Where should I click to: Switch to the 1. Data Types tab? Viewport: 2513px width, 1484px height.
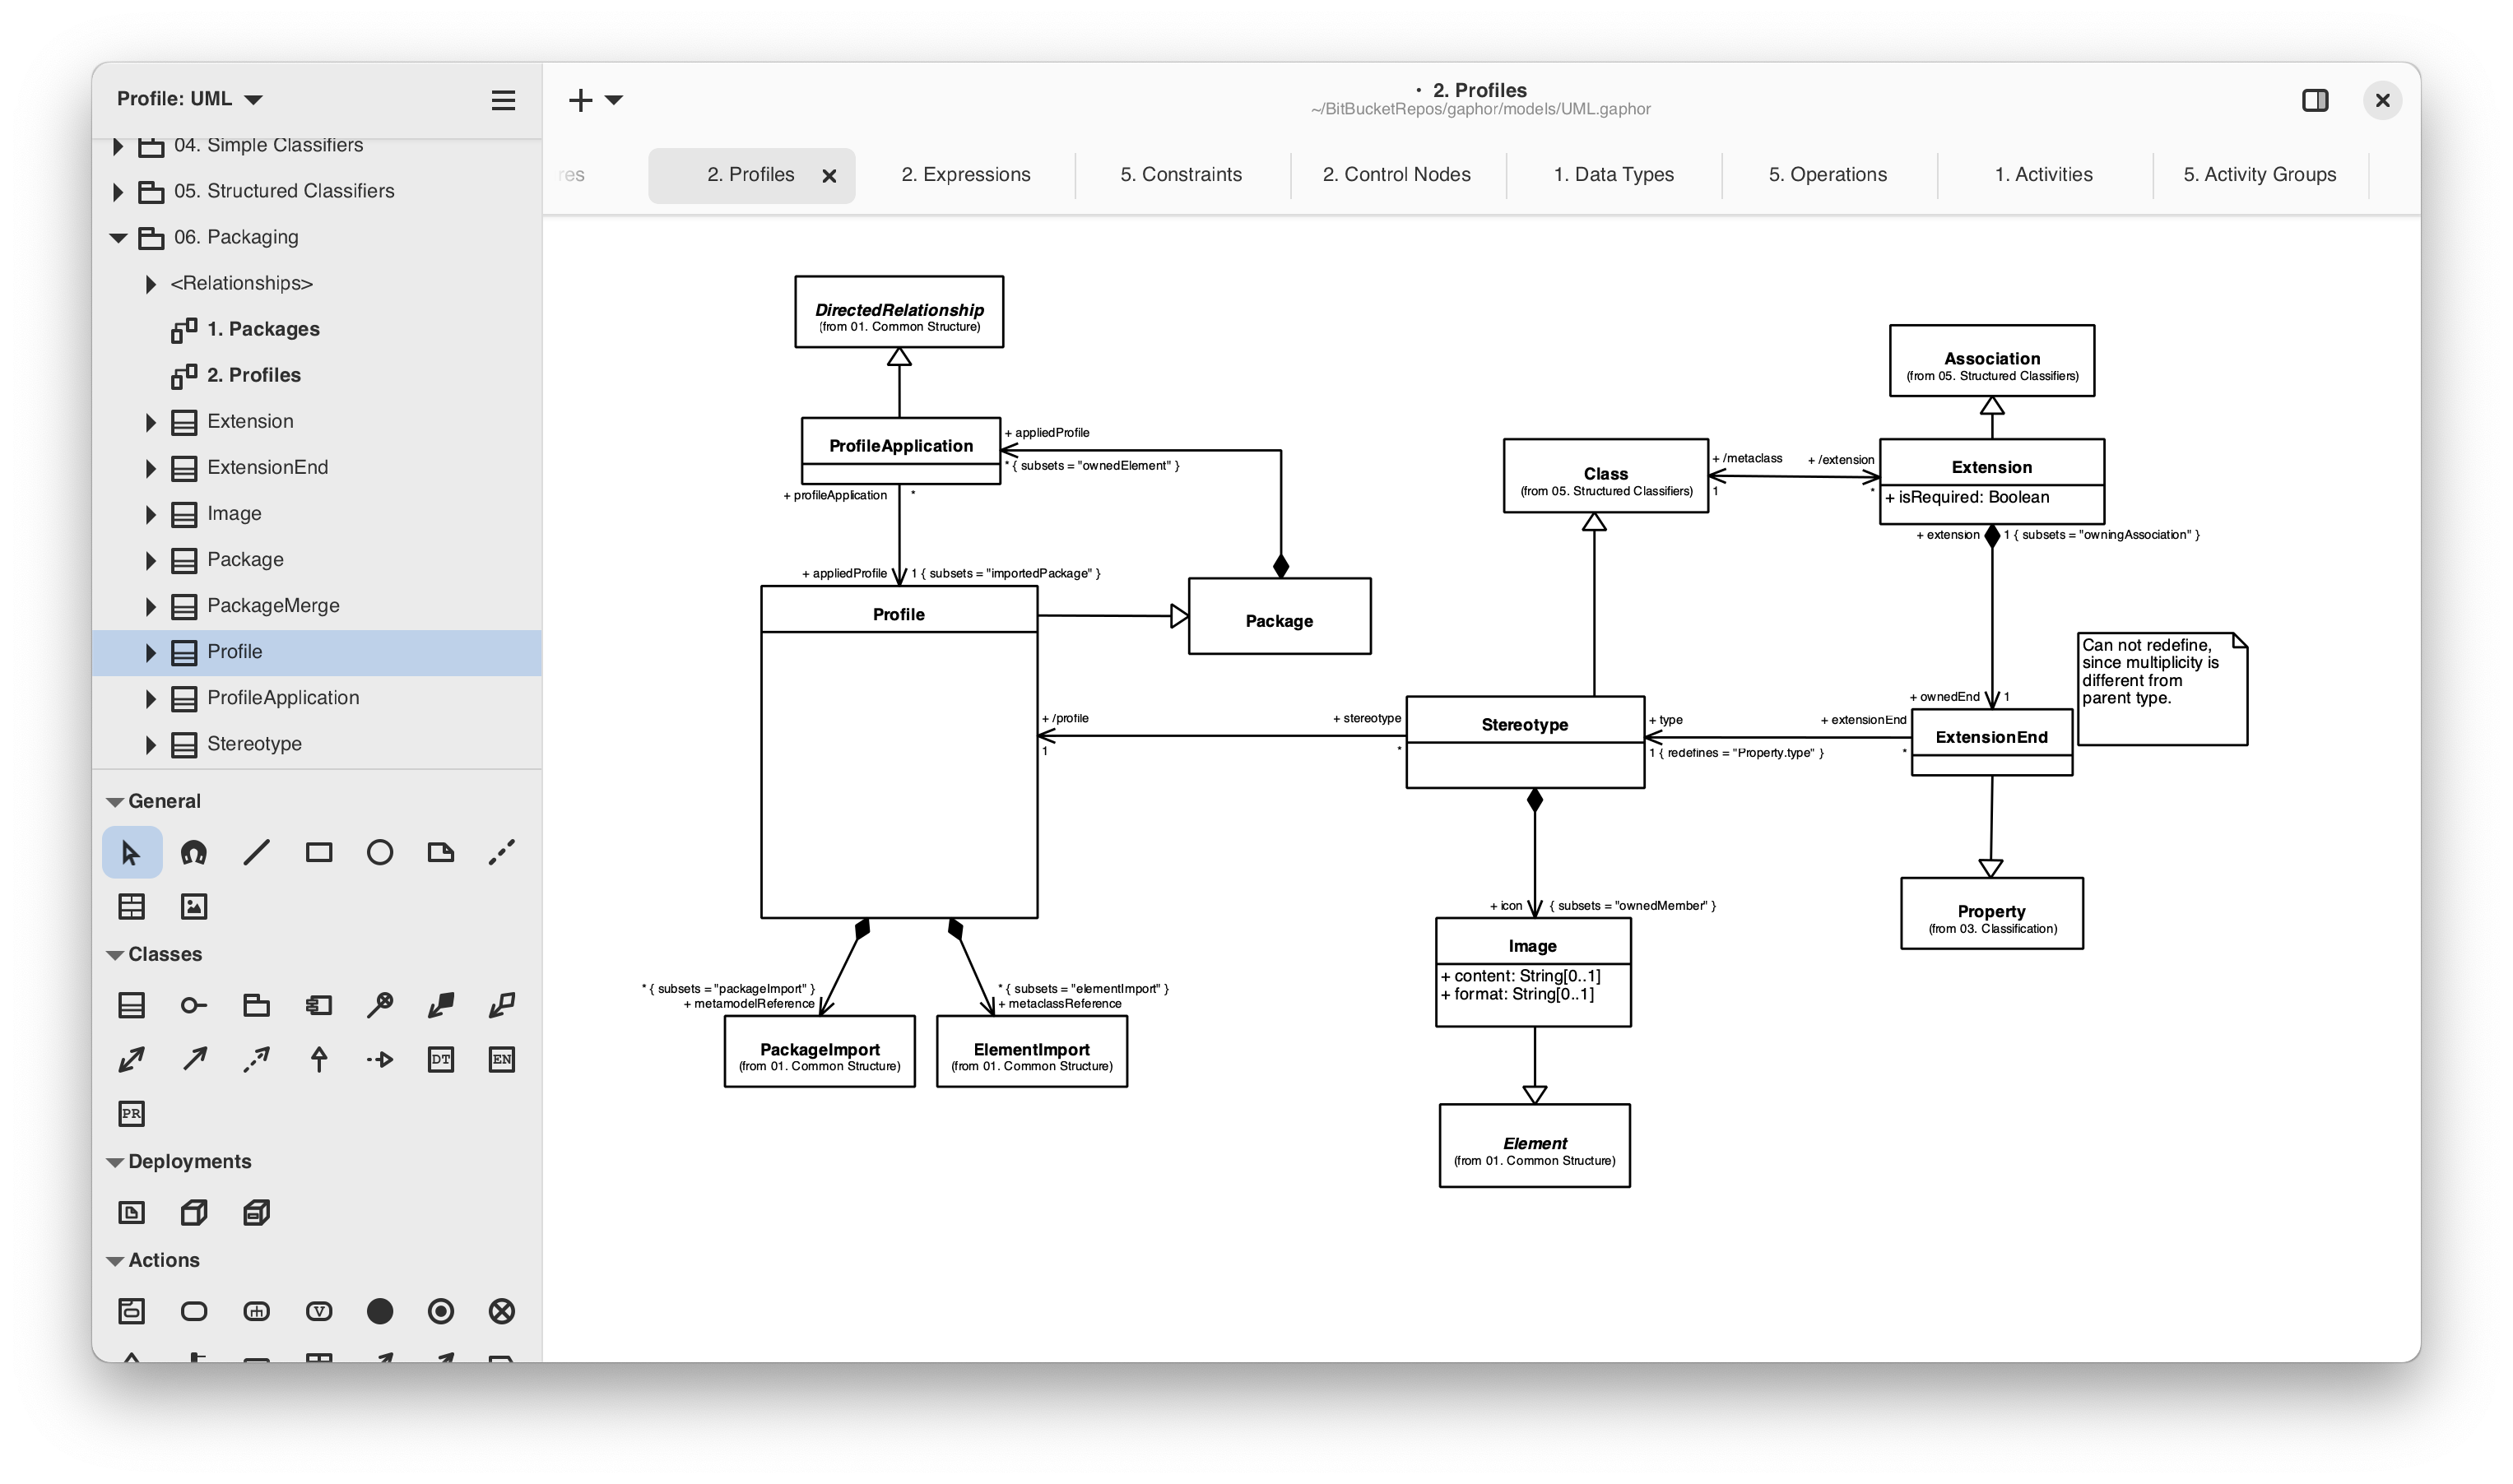[x=1613, y=175]
